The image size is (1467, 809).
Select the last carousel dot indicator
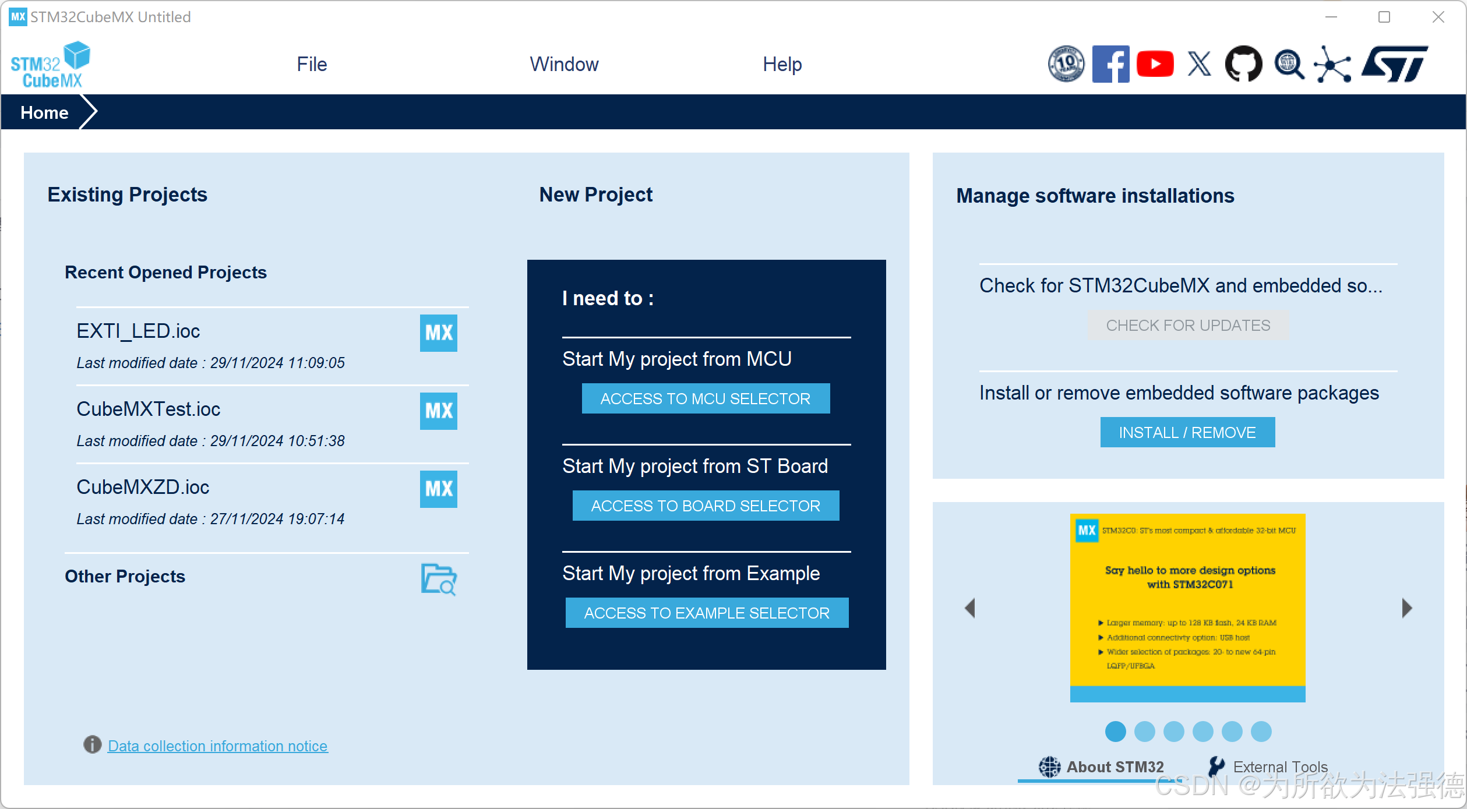tap(1261, 732)
